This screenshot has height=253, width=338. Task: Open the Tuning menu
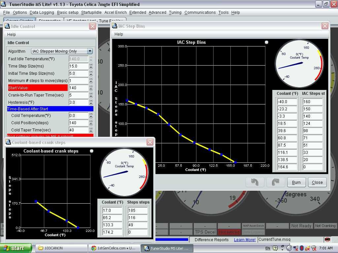click(x=175, y=13)
